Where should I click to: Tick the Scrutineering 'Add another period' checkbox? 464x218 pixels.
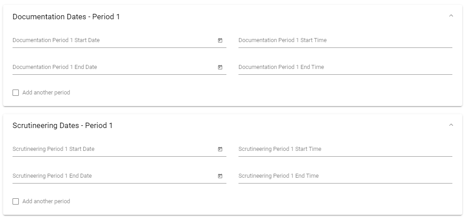pyautogui.click(x=16, y=201)
